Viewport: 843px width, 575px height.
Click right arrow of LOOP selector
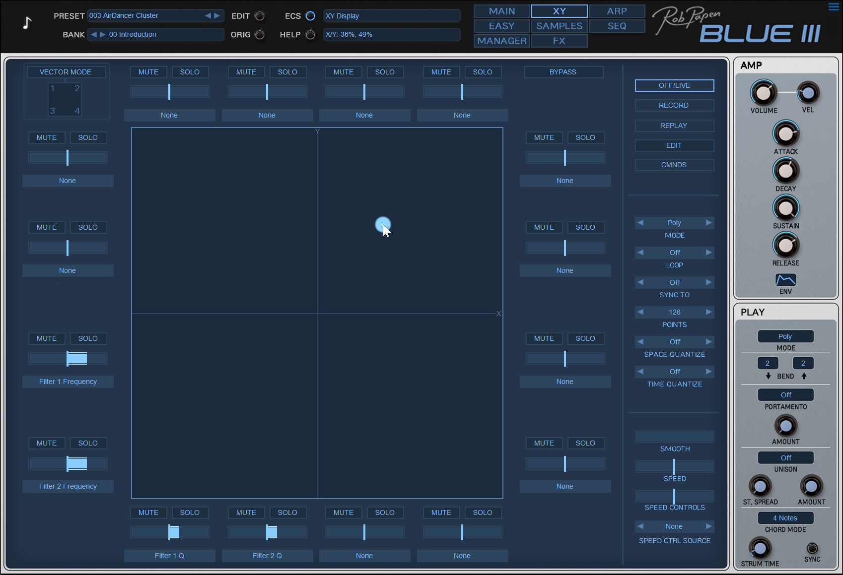[x=709, y=253]
